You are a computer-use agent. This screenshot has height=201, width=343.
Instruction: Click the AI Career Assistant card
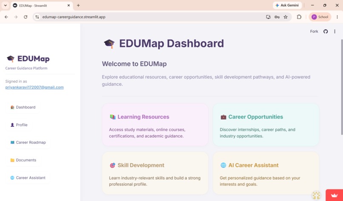(x=266, y=173)
